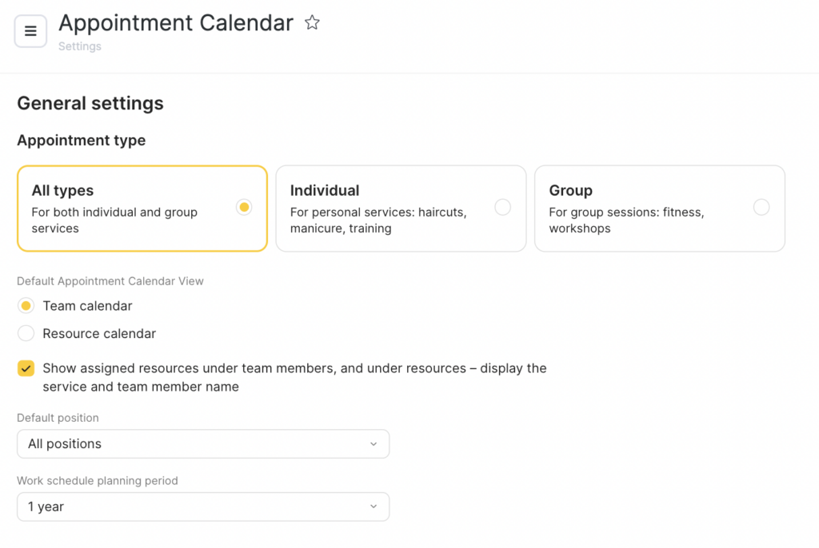Click the Resource calendar label text
This screenshot has height=548, width=819.
click(99, 334)
